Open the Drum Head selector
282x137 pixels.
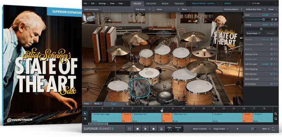click(253, 33)
